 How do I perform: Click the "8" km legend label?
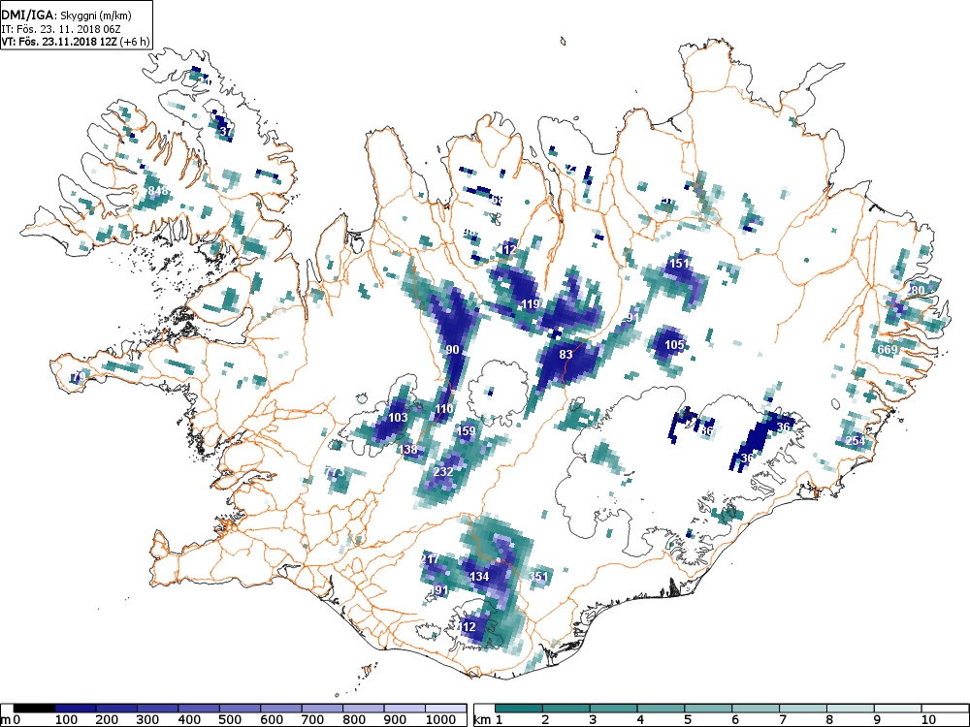[x=829, y=720]
